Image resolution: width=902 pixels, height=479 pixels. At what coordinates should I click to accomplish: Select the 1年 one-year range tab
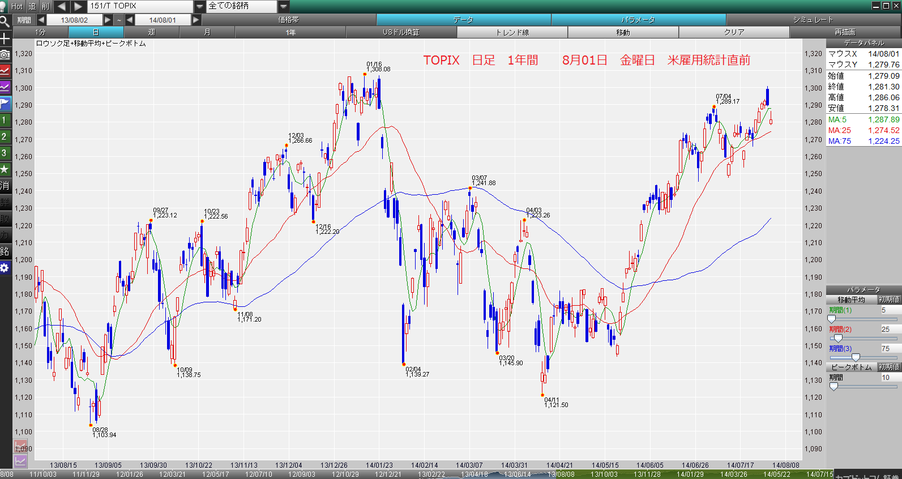pos(290,32)
